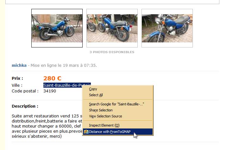Click the Code postal label

[25, 91]
